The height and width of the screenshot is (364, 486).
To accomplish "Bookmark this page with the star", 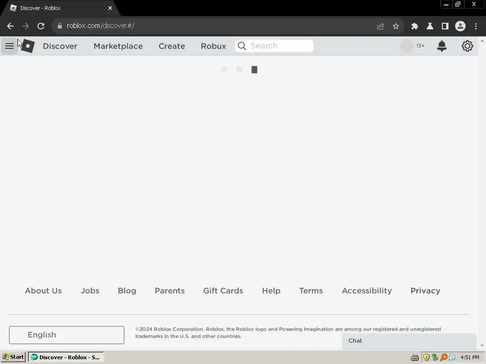I will 396,27.
